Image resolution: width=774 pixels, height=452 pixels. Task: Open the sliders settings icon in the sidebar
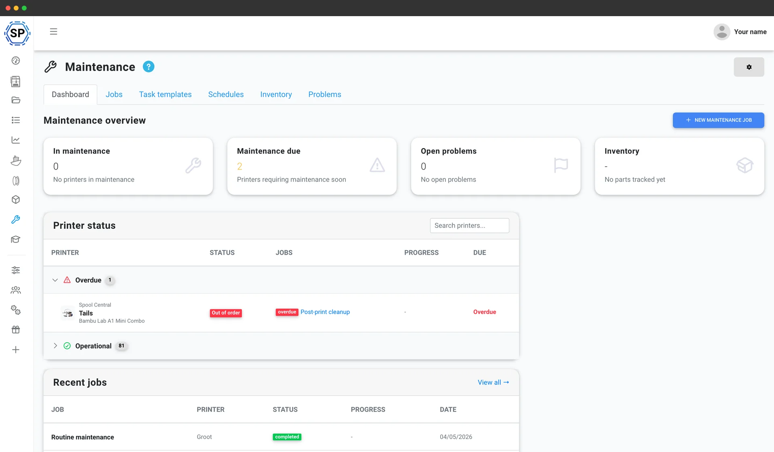pyautogui.click(x=16, y=270)
